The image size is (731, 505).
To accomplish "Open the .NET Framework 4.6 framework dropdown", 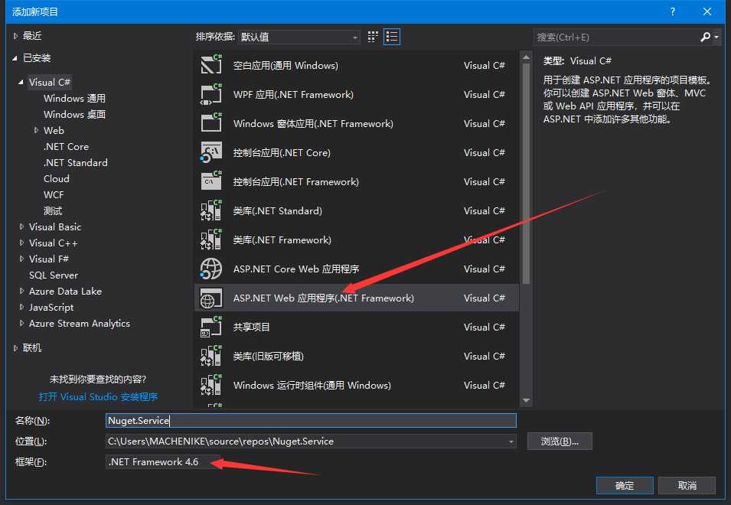I will 163,461.
